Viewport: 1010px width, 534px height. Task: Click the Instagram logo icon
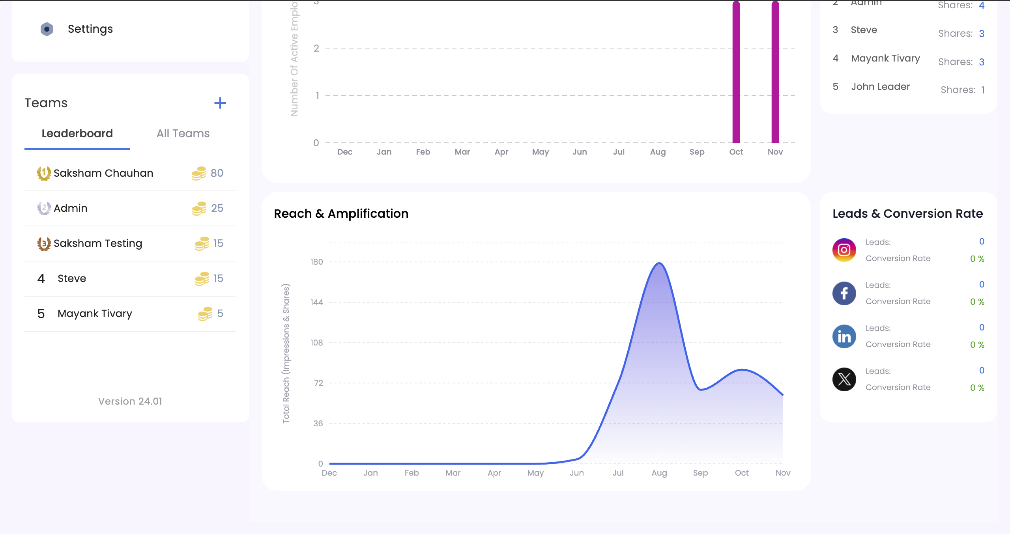coord(844,250)
